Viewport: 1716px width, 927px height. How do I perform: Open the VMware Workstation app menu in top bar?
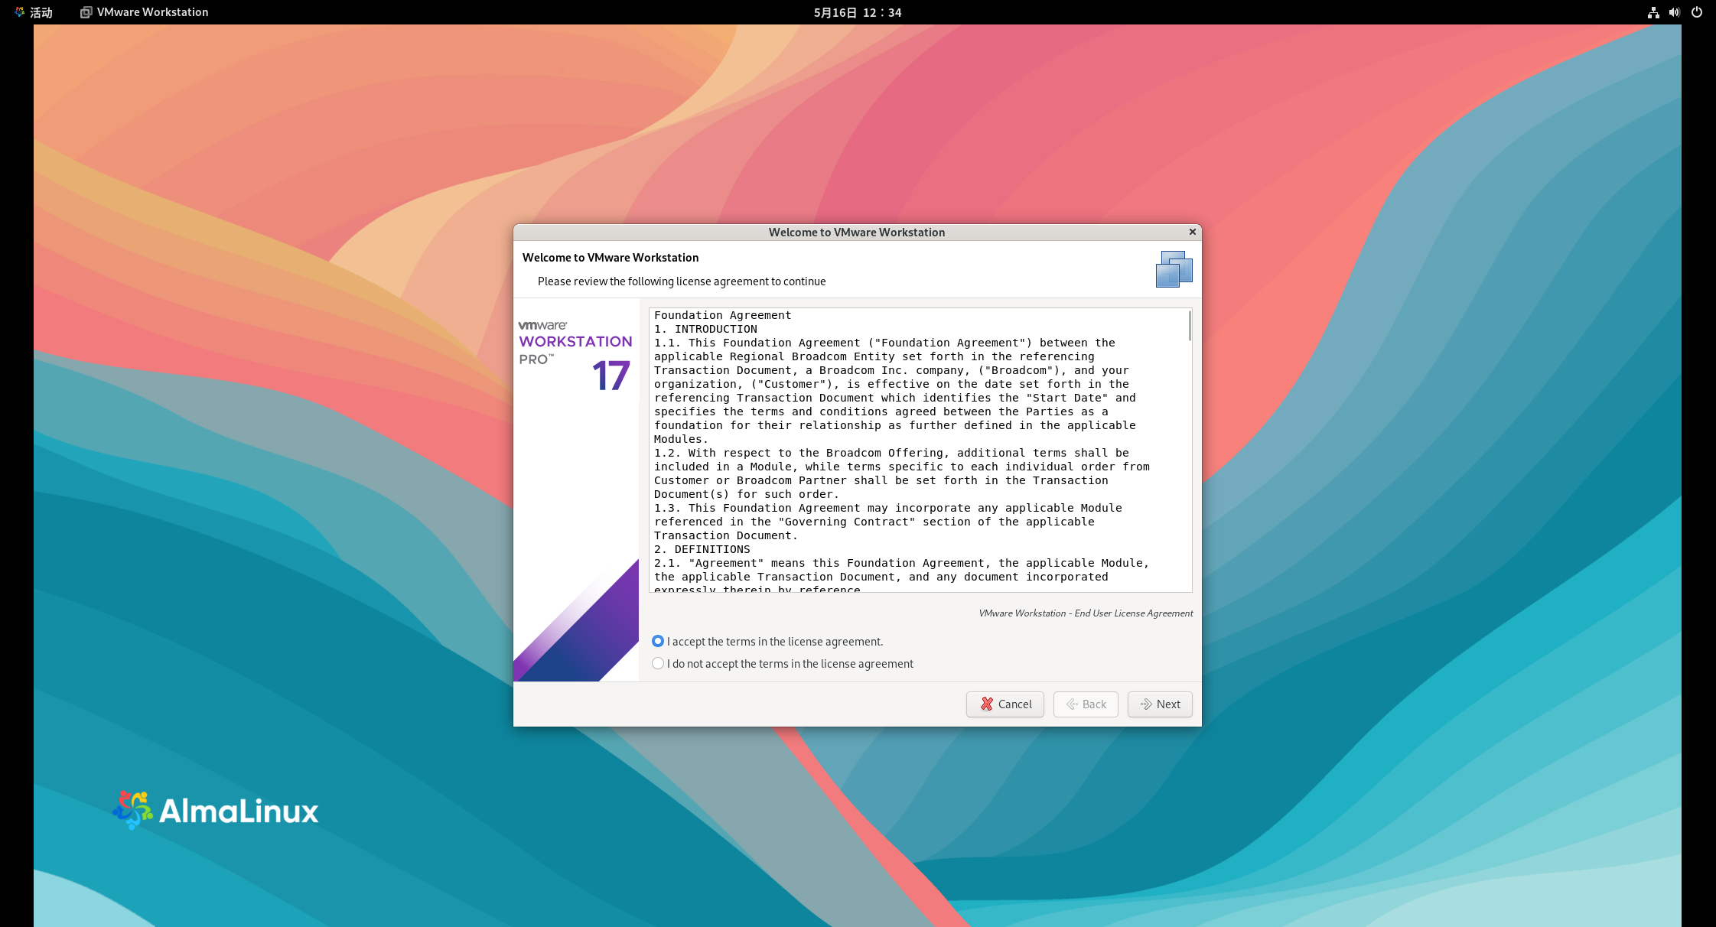145,12
